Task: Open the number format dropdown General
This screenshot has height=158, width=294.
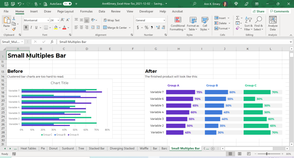Action: [164, 20]
